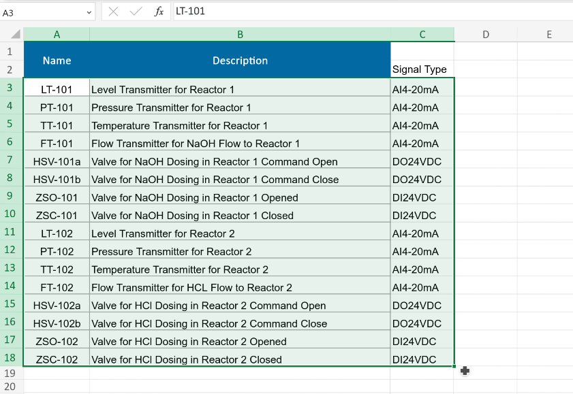This screenshot has height=394, width=573.
Task: Select column C header
Action: [422, 35]
